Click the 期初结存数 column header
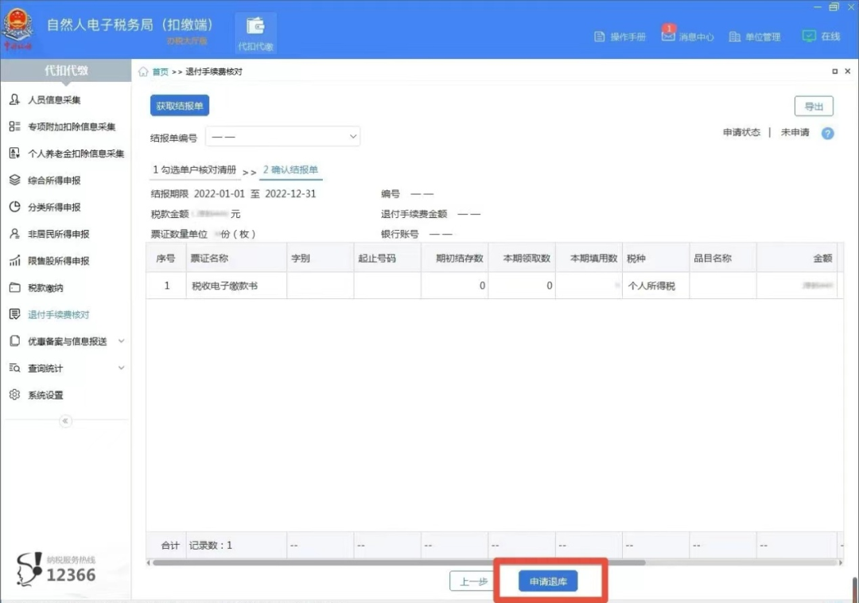Image resolution: width=859 pixels, height=603 pixels. (x=454, y=258)
